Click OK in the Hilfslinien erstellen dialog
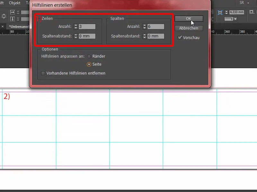257x192 pixels. coord(189,19)
